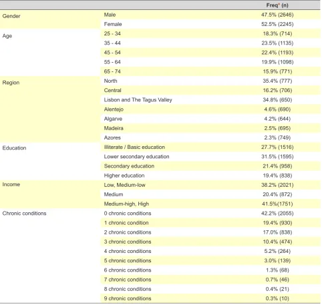
Task: Select the '1 chronic condition' row
Action: [x=126, y=223]
